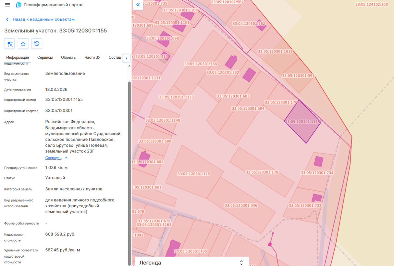The image size is (394, 266).
Task: Show the parcel on map icon button
Action: 9,43
